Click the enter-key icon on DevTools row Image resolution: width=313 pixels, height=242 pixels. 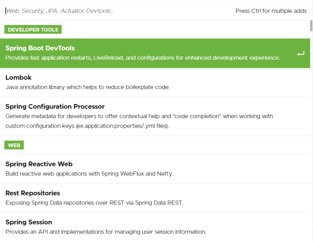301,53
